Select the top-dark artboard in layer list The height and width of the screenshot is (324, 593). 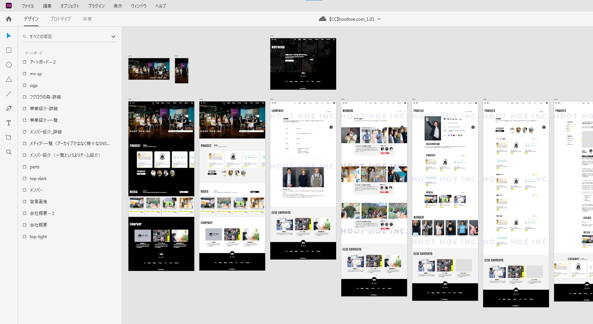click(38, 179)
